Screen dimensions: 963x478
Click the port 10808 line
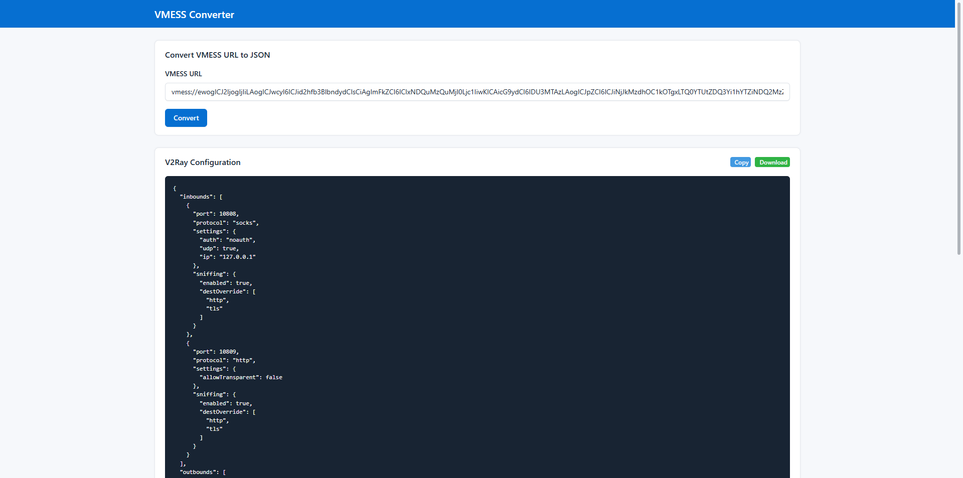pyautogui.click(x=216, y=214)
